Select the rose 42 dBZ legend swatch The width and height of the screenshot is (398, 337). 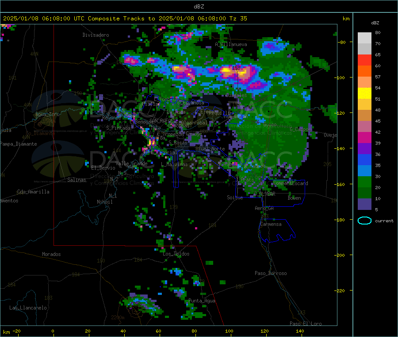(x=364, y=127)
